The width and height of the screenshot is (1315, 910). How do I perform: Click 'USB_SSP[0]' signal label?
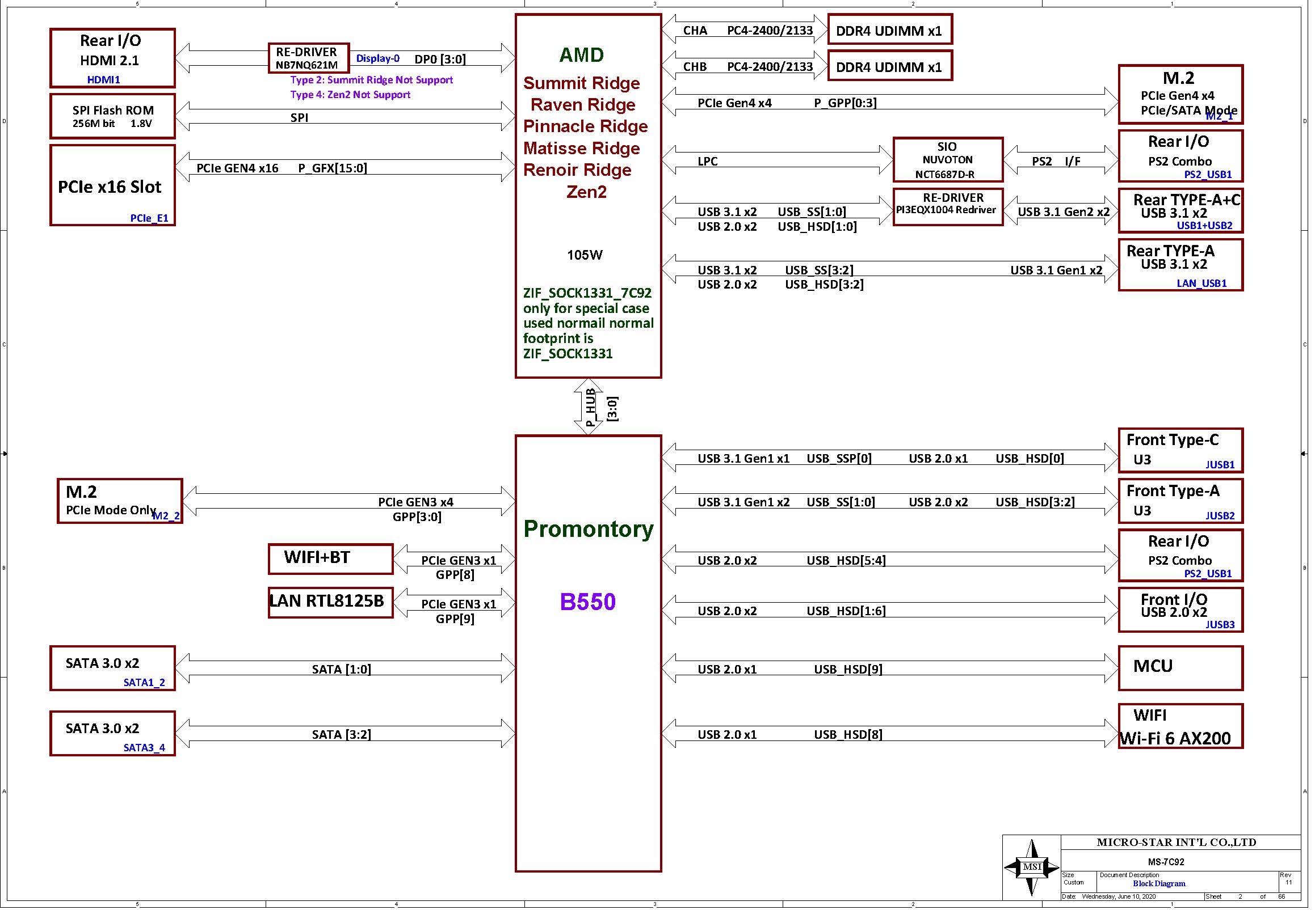(x=839, y=459)
